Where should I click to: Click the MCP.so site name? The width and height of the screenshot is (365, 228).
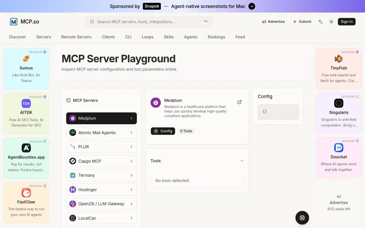click(x=30, y=22)
